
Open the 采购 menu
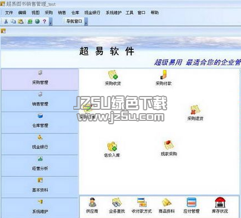tap(49, 13)
